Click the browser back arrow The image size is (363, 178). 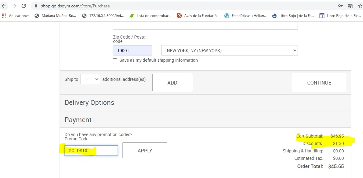click(x=4, y=6)
